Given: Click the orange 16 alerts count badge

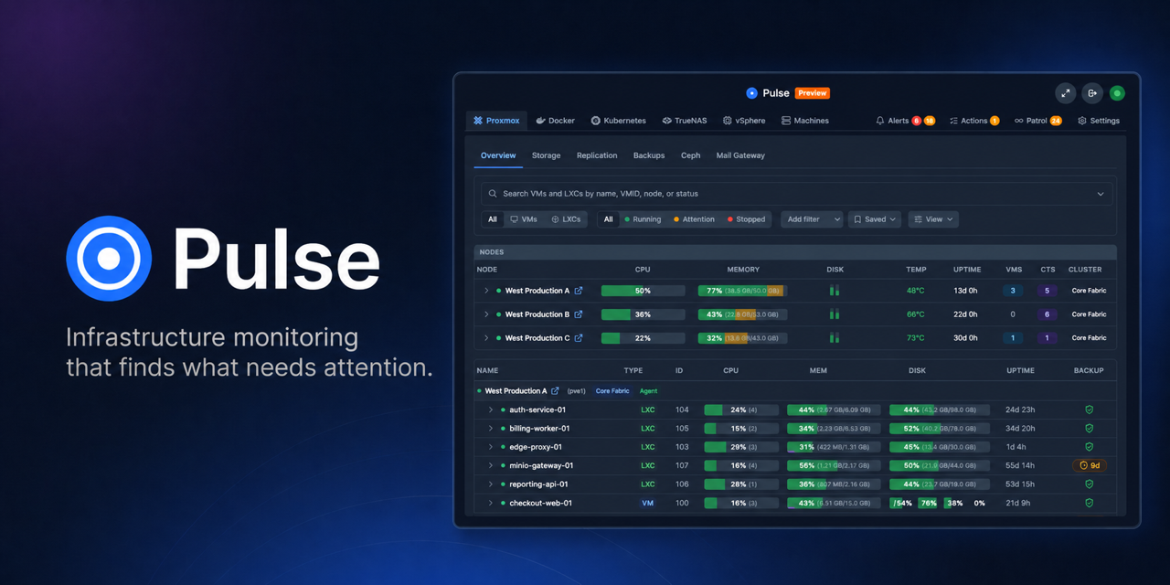Looking at the screenshot, I should click(x=930, y=121).
